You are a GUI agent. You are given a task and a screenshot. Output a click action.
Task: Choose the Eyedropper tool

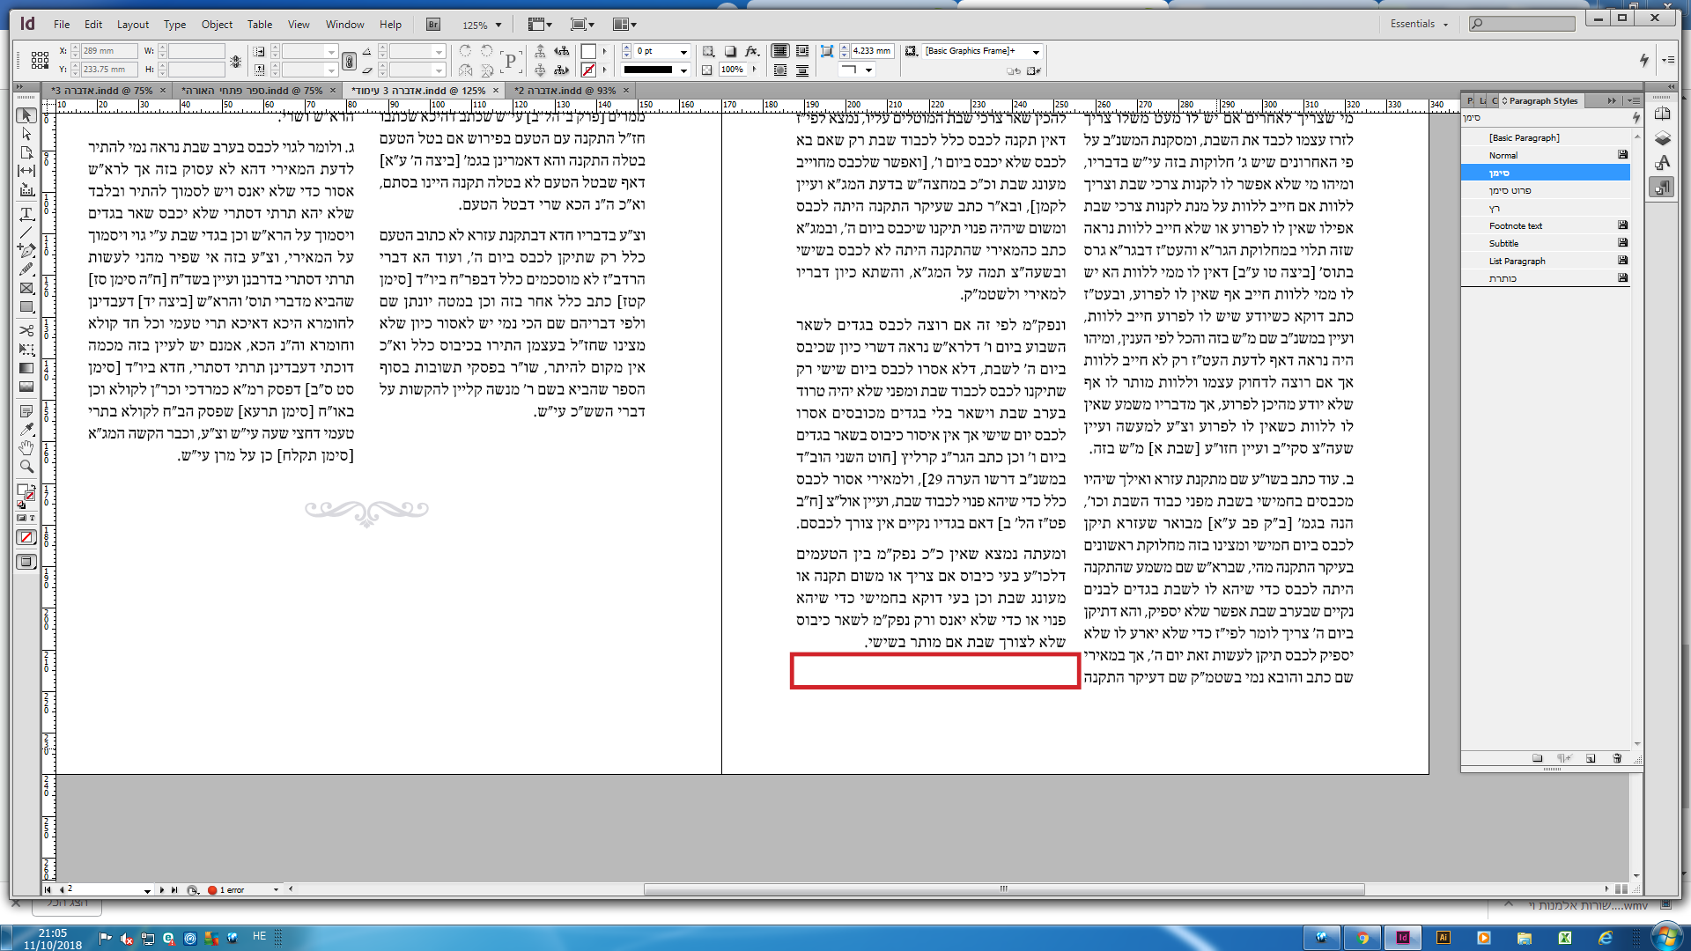point(26,430)
